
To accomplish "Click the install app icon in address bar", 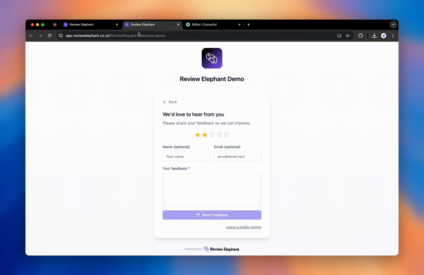I will click(x=339, y=36).
